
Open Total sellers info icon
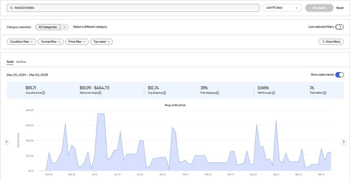(x=325, y=93)
